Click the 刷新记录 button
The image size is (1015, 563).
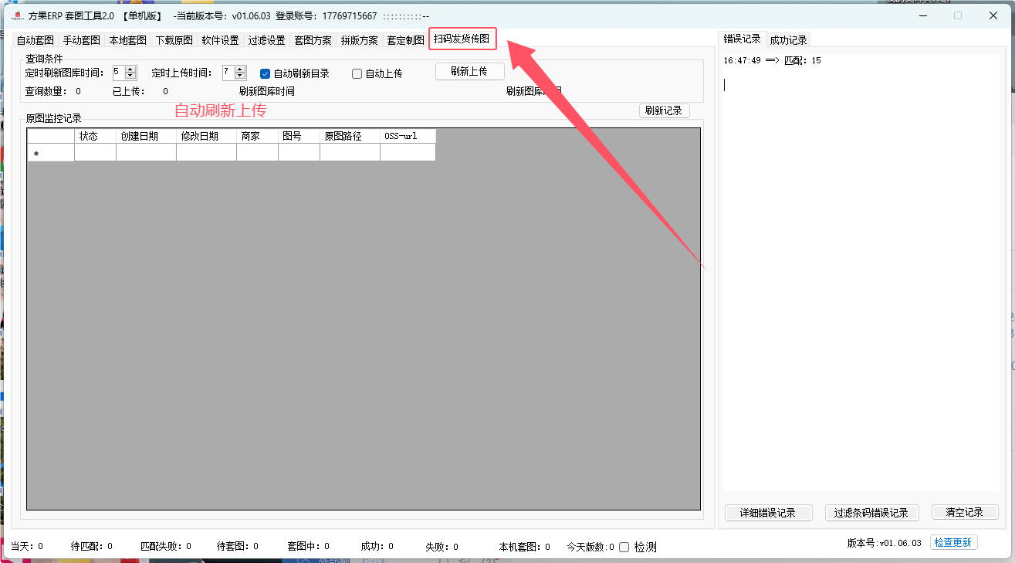pos(664,110)
